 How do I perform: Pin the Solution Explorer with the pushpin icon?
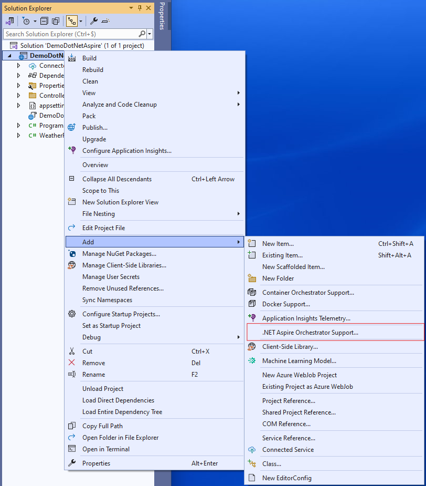(140, 8)
